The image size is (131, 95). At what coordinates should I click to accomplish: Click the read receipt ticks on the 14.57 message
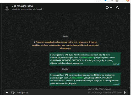pyautogui.click(x=118, y=64)
